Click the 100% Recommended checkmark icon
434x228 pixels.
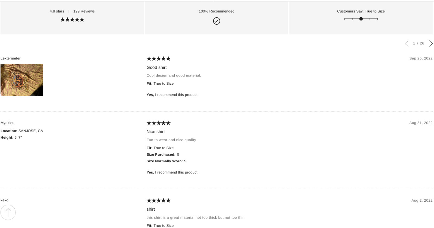coord(216,21)
